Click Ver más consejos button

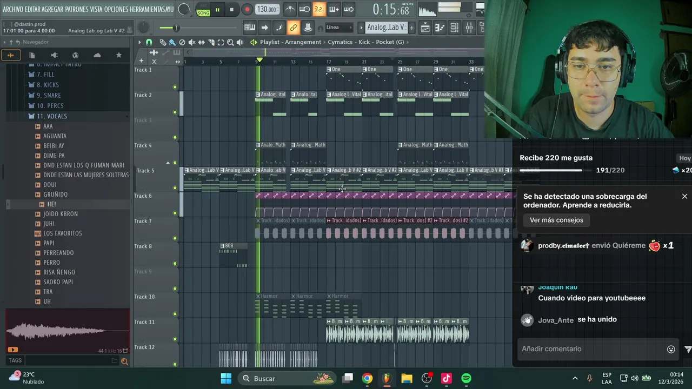pos(556,220)
